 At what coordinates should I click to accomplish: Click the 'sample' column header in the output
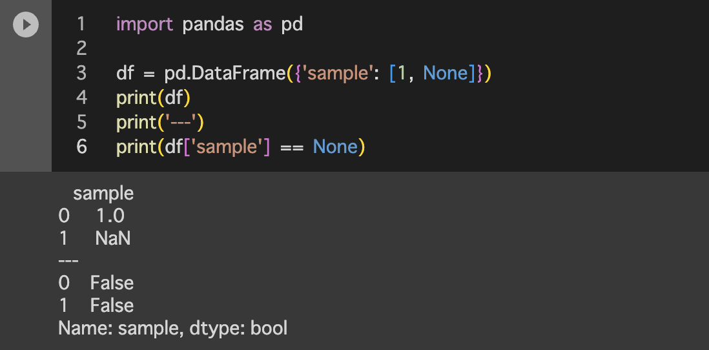click(x=103, y=193)
